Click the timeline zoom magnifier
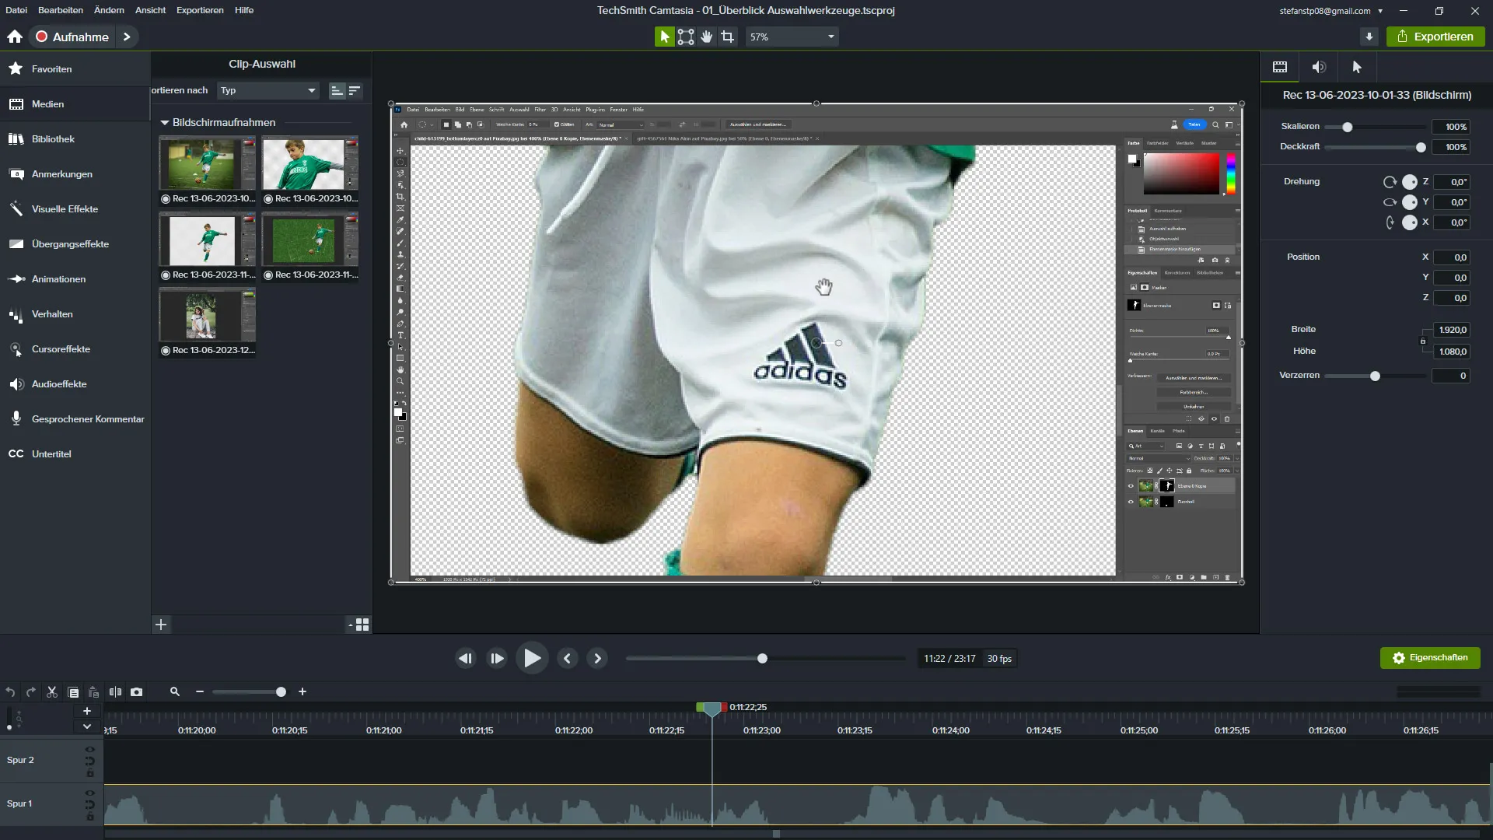Image resolution: width=1493 pixels, height=840 pixels. [x=175, y=691]
